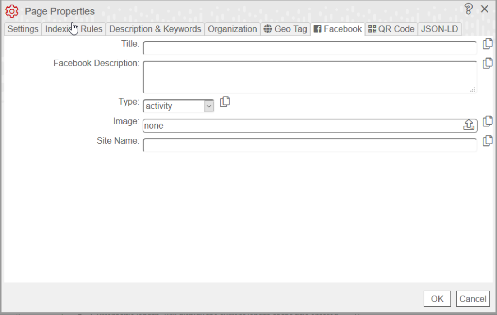Click the OK button
Screen dimensions: 497x315
click(x=437, y=299)
